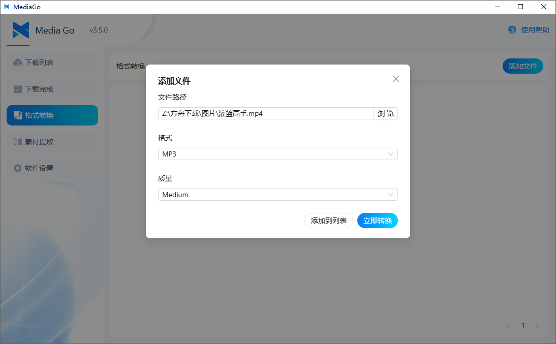
Task: Go to previous page arrow
Action: 509,326
